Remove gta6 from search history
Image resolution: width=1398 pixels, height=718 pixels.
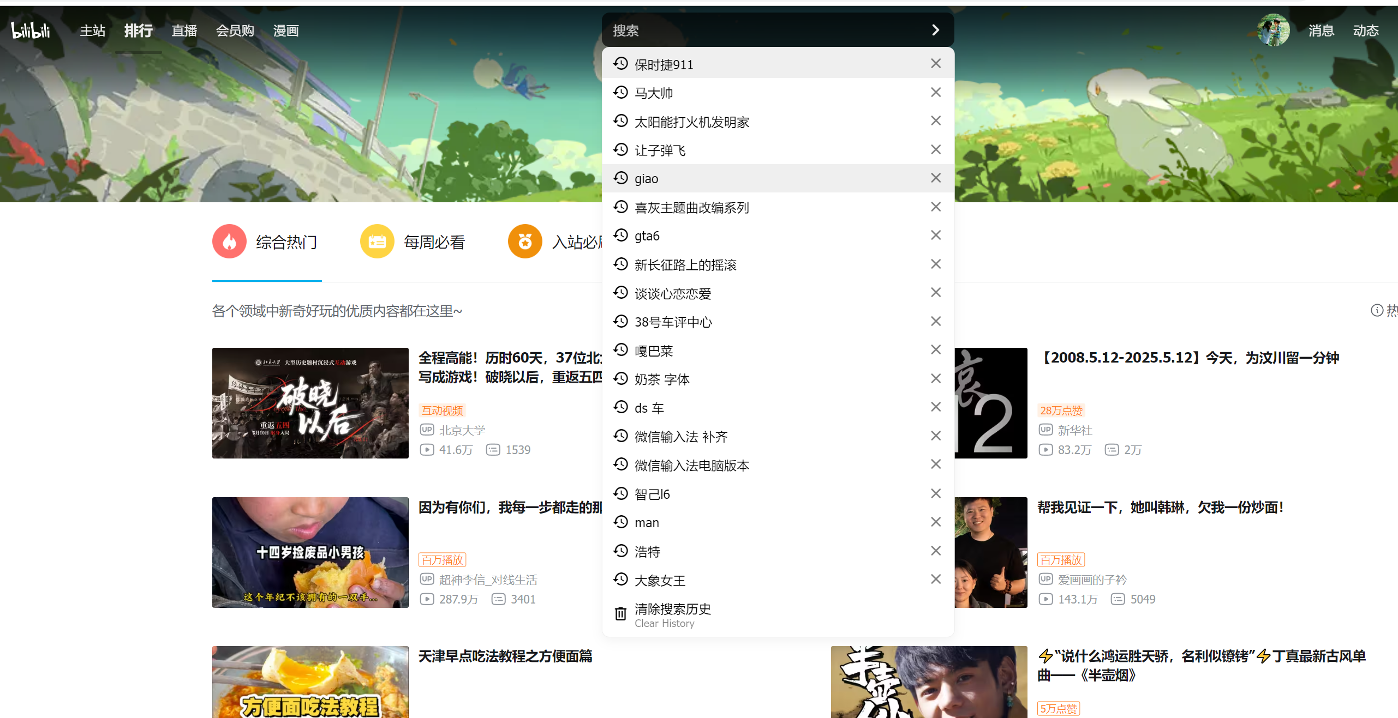pos(935,236)
